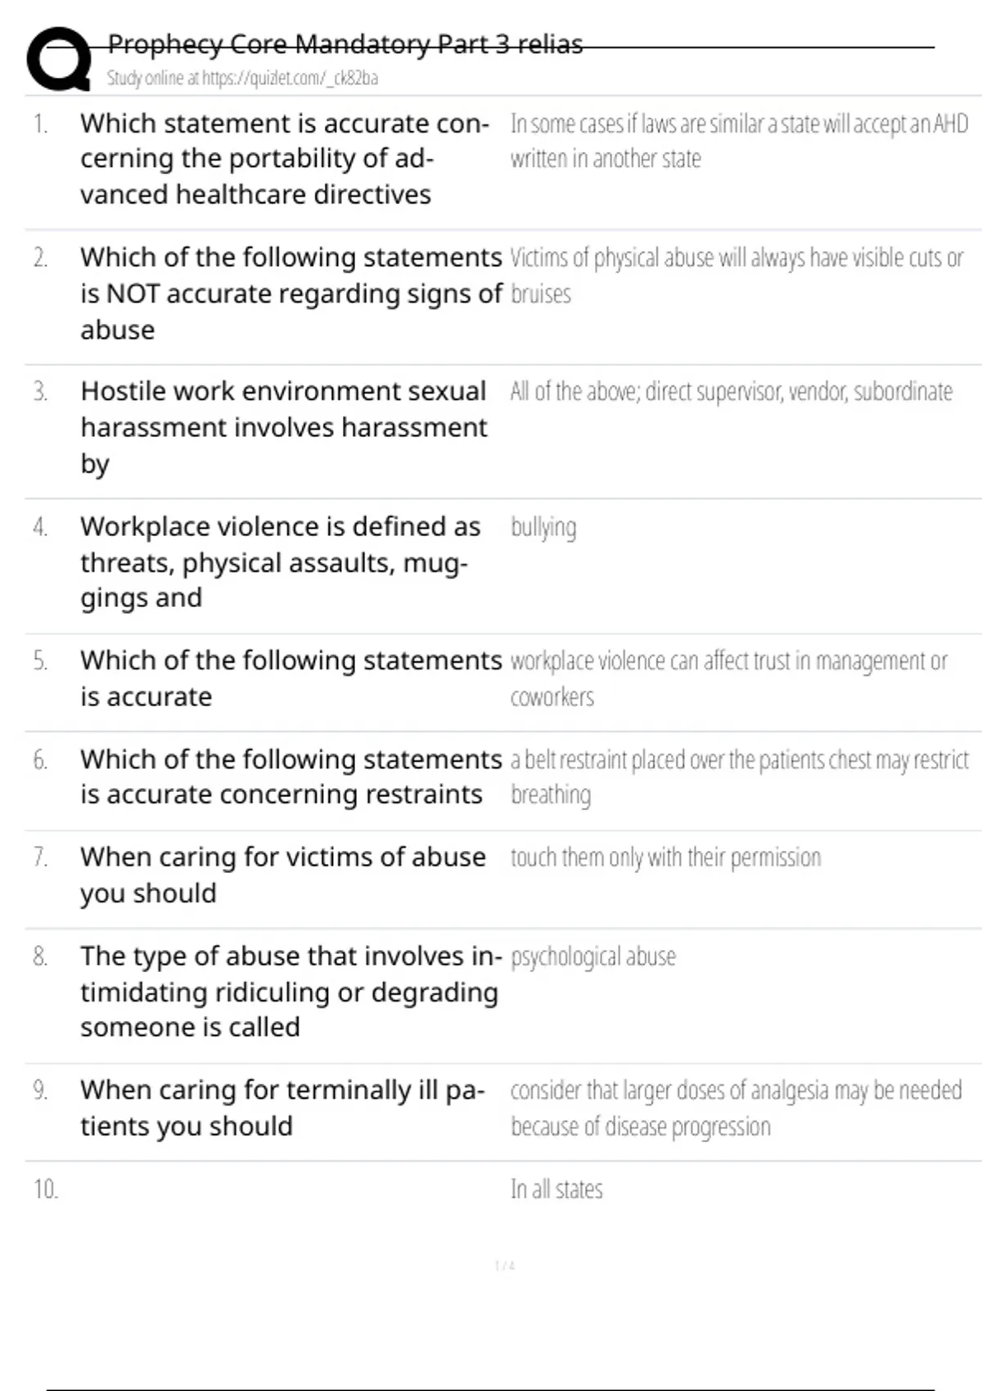This screenshot has width=982, height=1391.
Task: Click the Prophecy Core Mandatory Part 3 title
Action: point(345,44)
